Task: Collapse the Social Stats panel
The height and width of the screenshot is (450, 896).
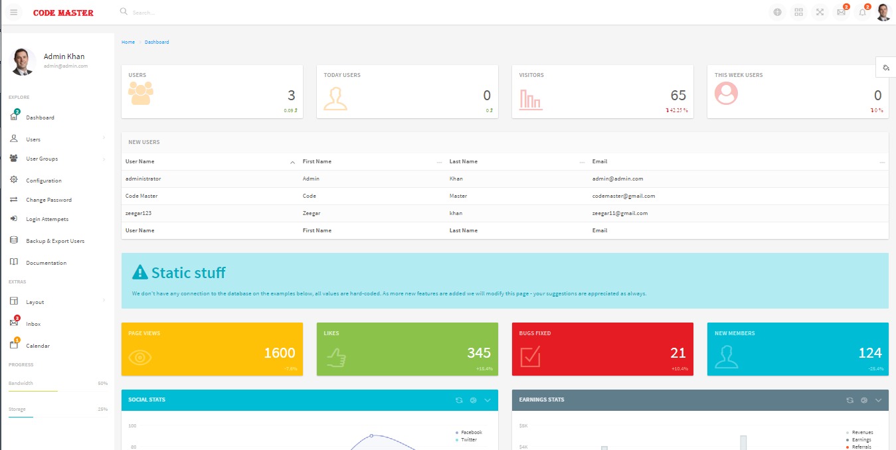Action: click(488, 400)
